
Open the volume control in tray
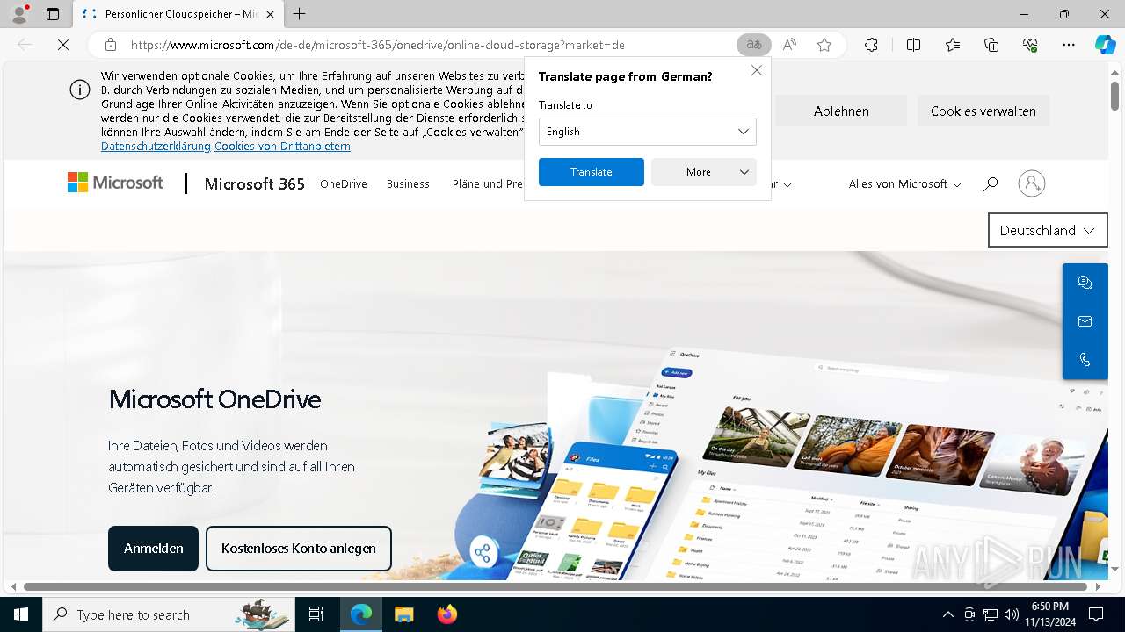[1011, 614]
